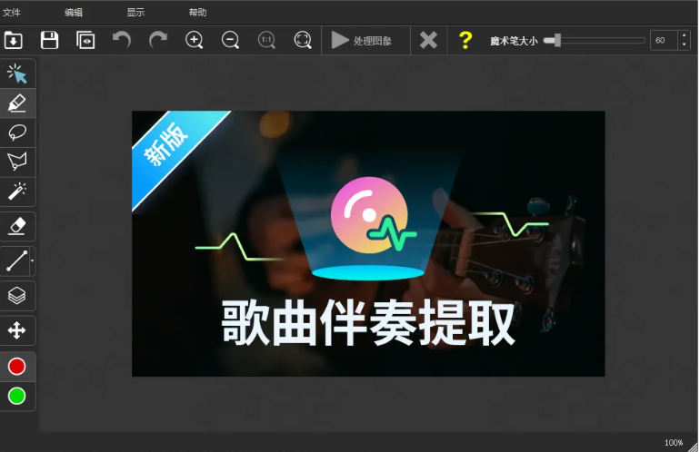Open the 帮助 menu
Screen dimensions: 700x452
coord(197,12)
